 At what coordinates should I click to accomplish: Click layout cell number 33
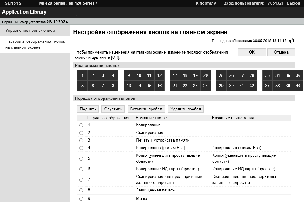pos(267,76)
